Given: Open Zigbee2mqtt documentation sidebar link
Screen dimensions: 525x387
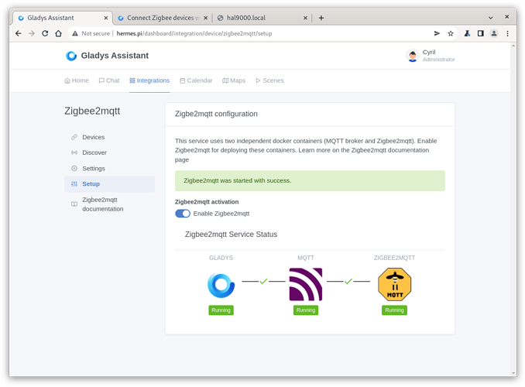Looking at the screenshot, I should pos(109,204).
